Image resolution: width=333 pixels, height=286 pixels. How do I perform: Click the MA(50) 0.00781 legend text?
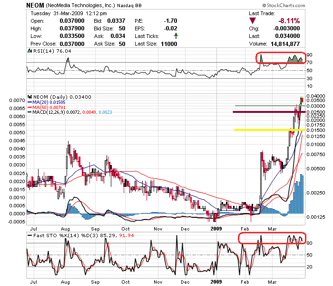(x=49, y=107)
